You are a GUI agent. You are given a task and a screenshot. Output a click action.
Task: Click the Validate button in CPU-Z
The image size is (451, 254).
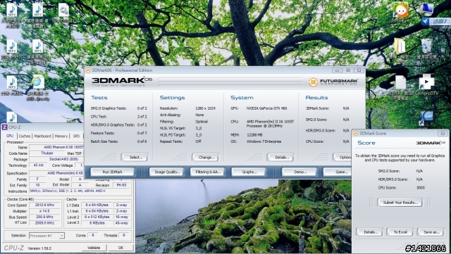pos(94,248)
